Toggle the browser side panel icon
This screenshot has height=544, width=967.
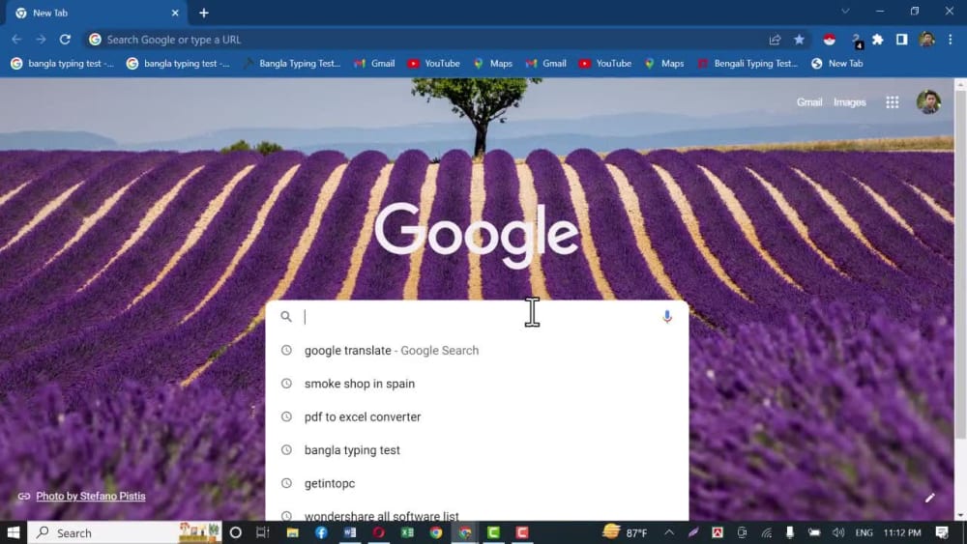coord(901,40)
